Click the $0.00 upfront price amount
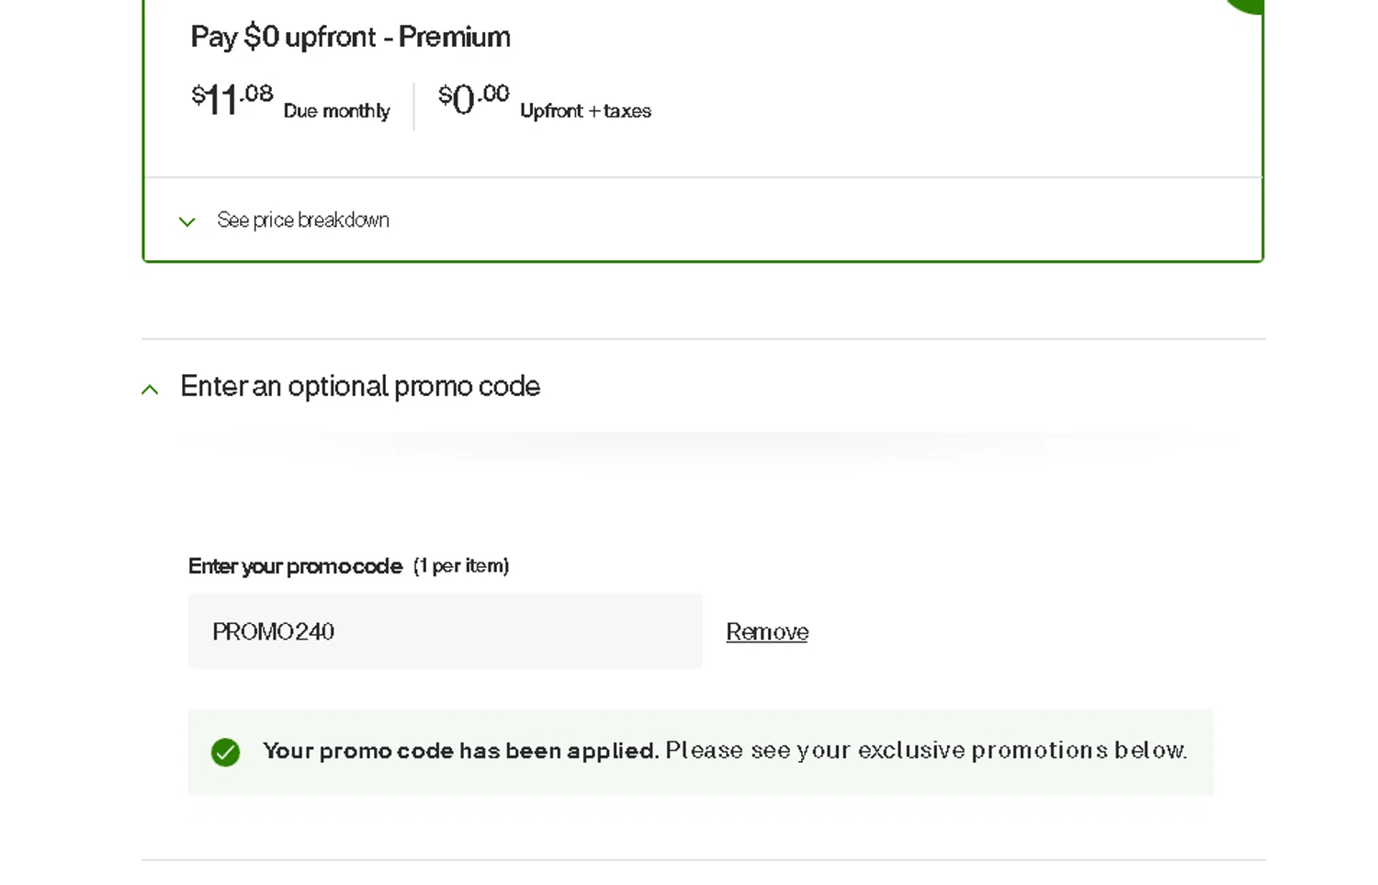This screenshot has width=1378, height=885. 473,98
